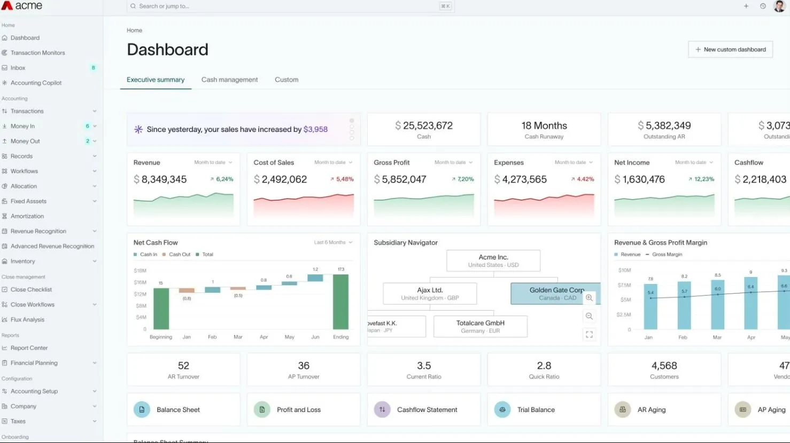Click the AR Aging report icon
Viewport: 790px width, 443px height.
(623, 409)
